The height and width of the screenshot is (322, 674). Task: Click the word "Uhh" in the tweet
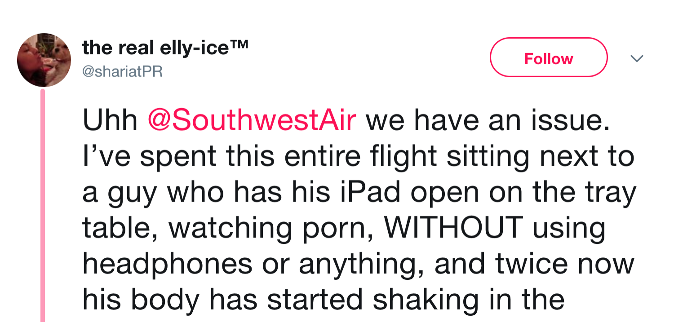pos(111,120)
